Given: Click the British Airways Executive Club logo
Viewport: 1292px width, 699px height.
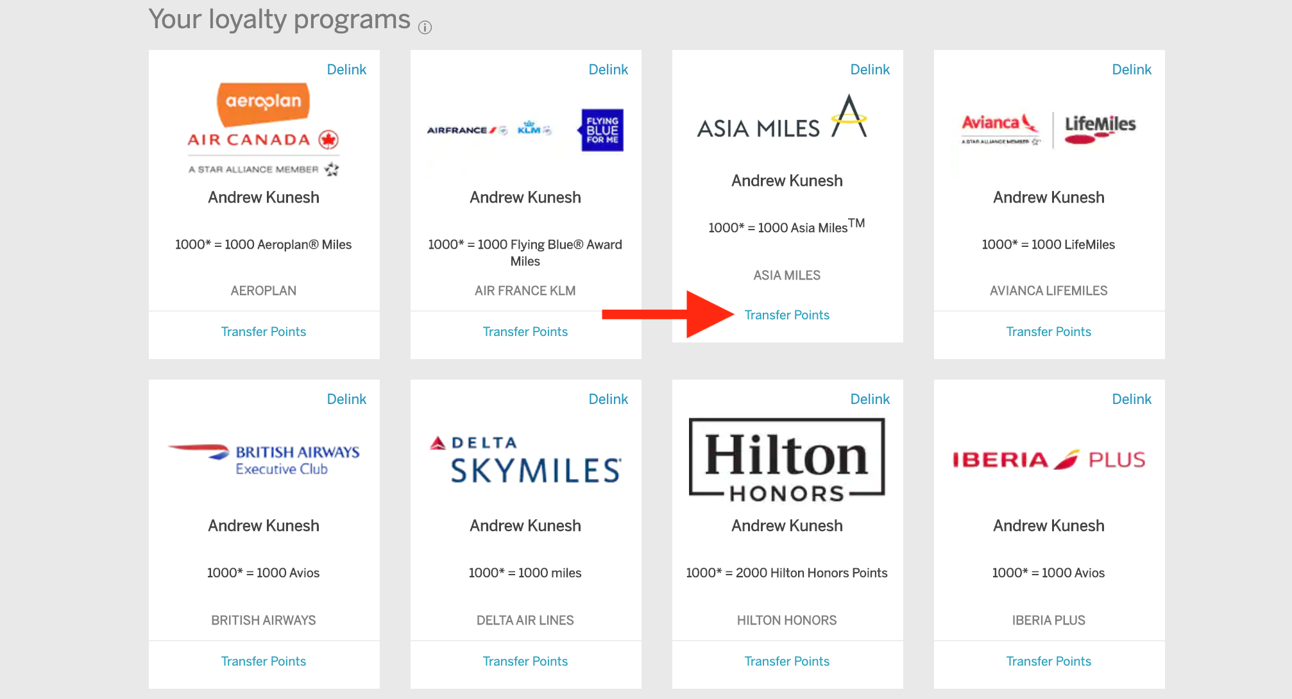Looking at the screenshot, I should point(264,459).
